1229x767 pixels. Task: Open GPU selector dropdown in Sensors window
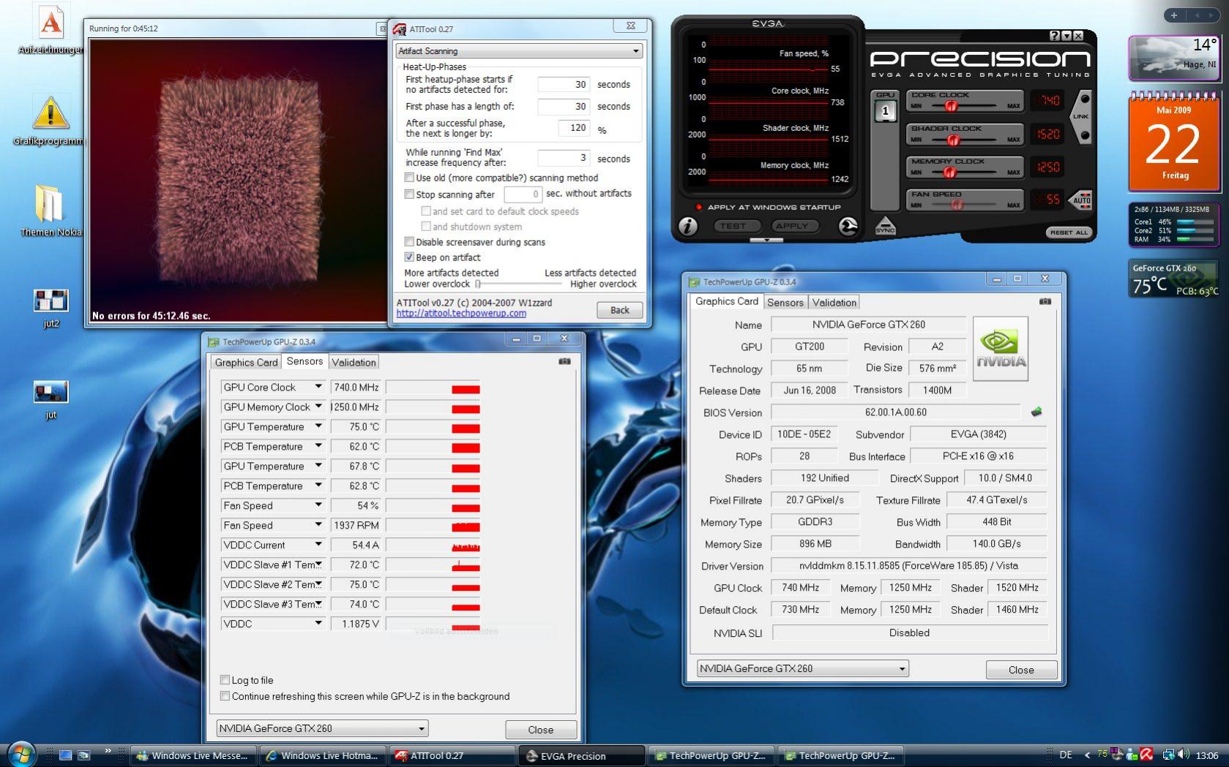(x=322, y=728)
